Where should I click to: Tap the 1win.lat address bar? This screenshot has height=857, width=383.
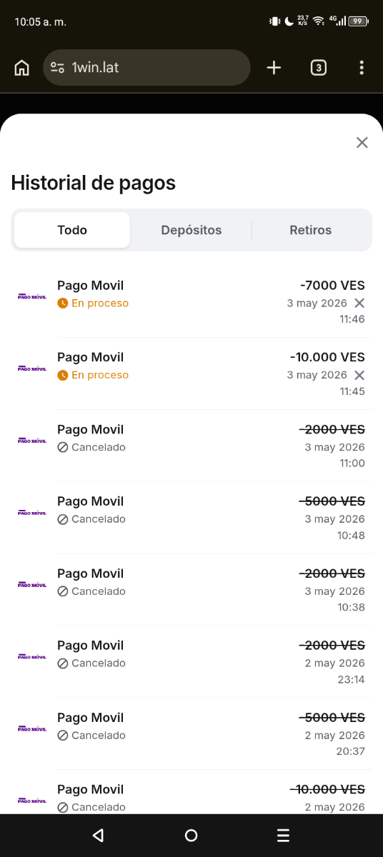(146, 68)
